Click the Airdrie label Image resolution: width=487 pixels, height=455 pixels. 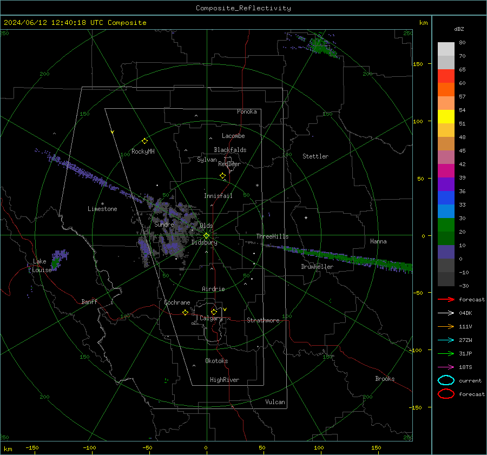[213, 289]
